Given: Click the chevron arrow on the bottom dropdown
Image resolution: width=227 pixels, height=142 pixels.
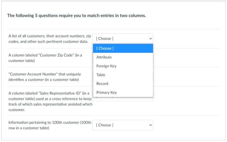Looking at the screenshot, I should pyautogui.click(x=150, y=125).
